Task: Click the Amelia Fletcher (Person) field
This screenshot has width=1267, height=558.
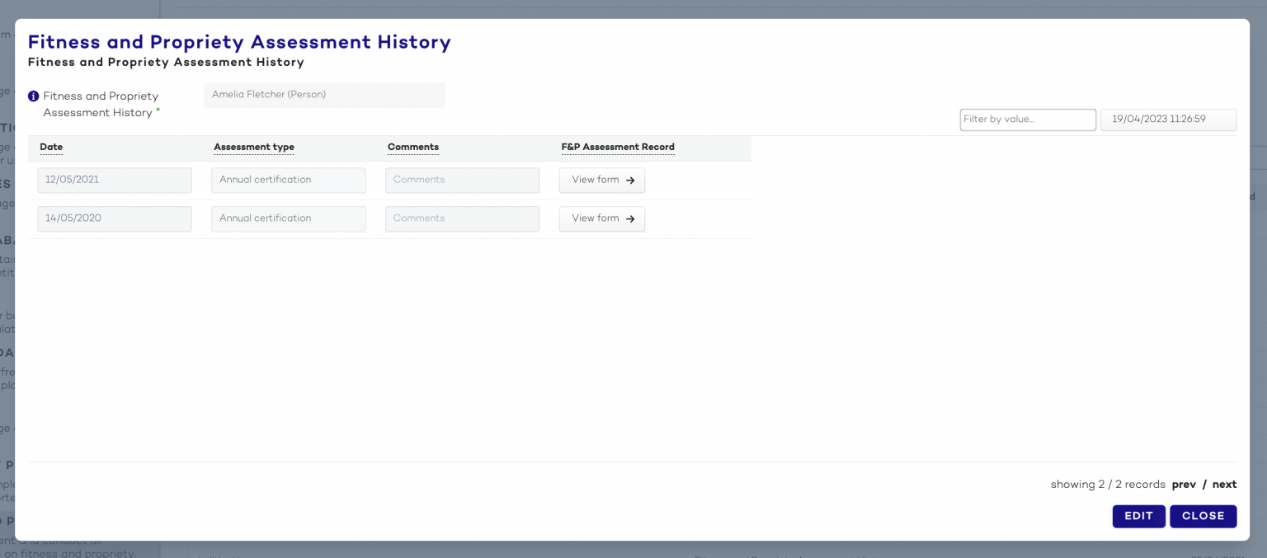Action: (x=324, y=95)
